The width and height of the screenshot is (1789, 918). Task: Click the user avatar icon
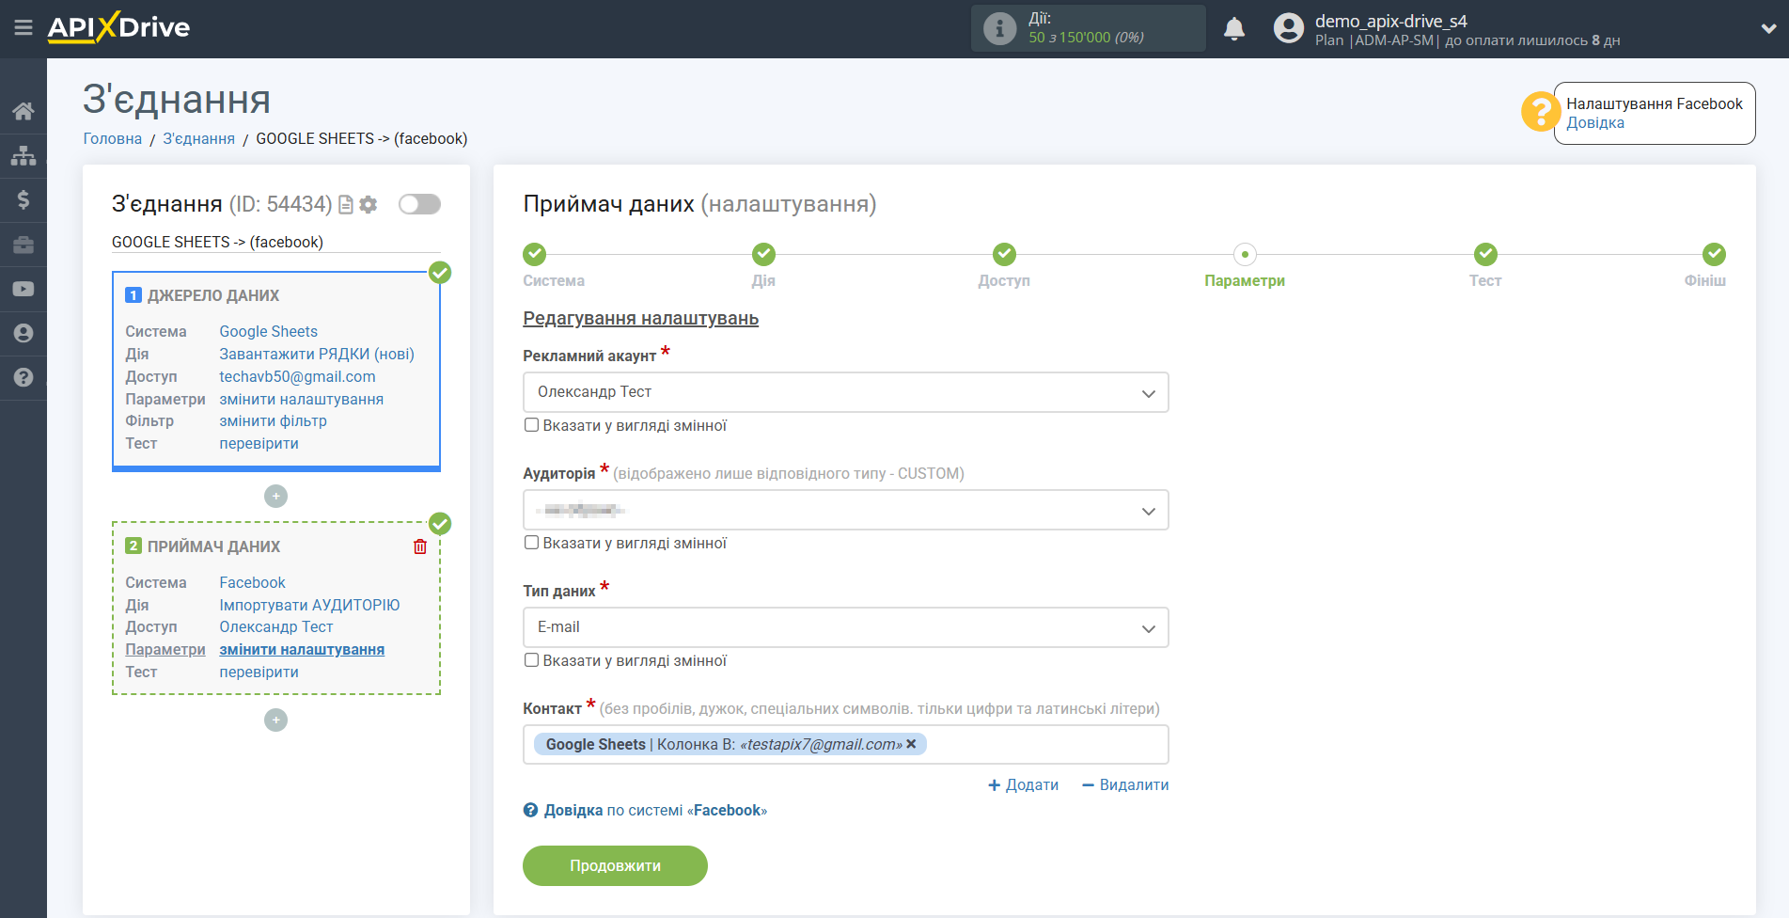(1289, 28)
